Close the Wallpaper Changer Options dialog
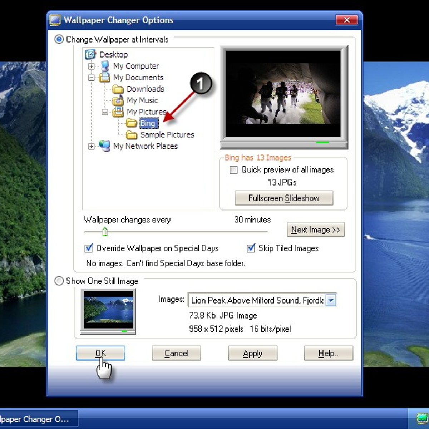429x429 pixels. point(347,20)
